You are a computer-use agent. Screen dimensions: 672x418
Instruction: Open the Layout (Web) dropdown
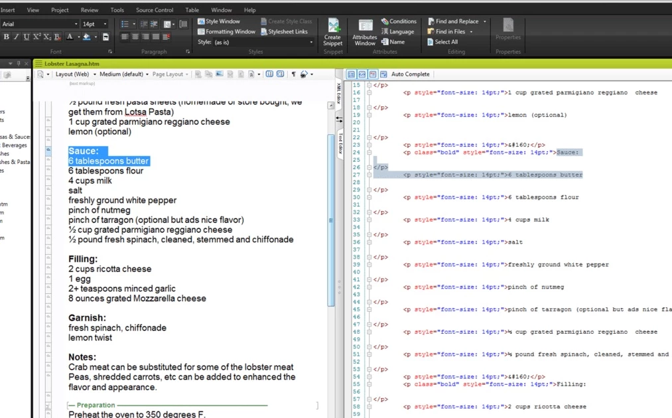[x=94, y=74]
